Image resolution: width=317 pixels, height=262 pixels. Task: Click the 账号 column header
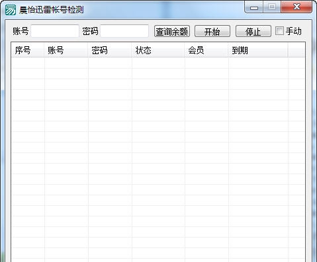(66, 50)
